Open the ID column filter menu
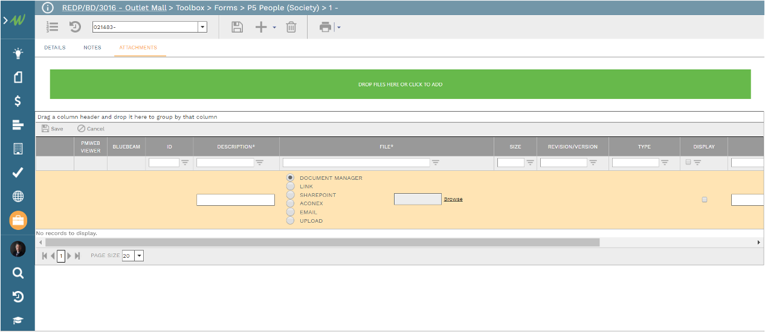Screen dimensions: 765x332 (x=185, y=162)
